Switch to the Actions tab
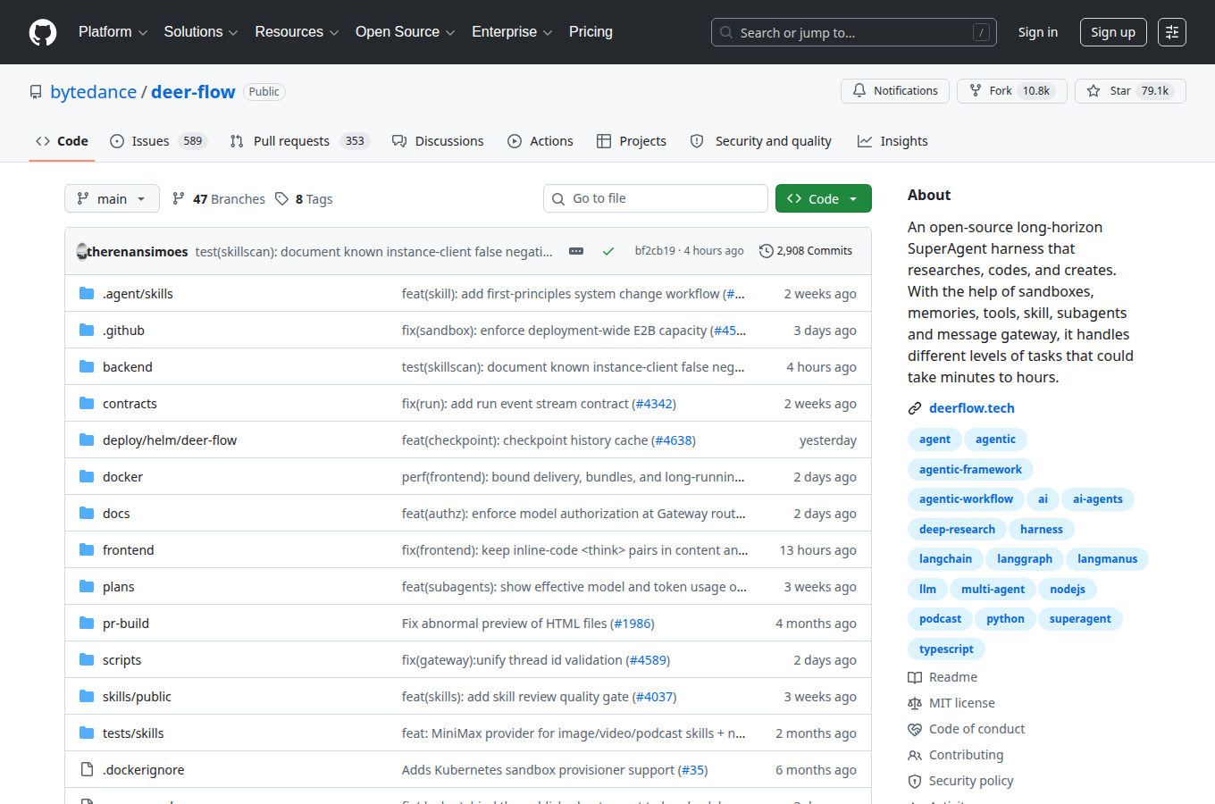 click(540, 141)
